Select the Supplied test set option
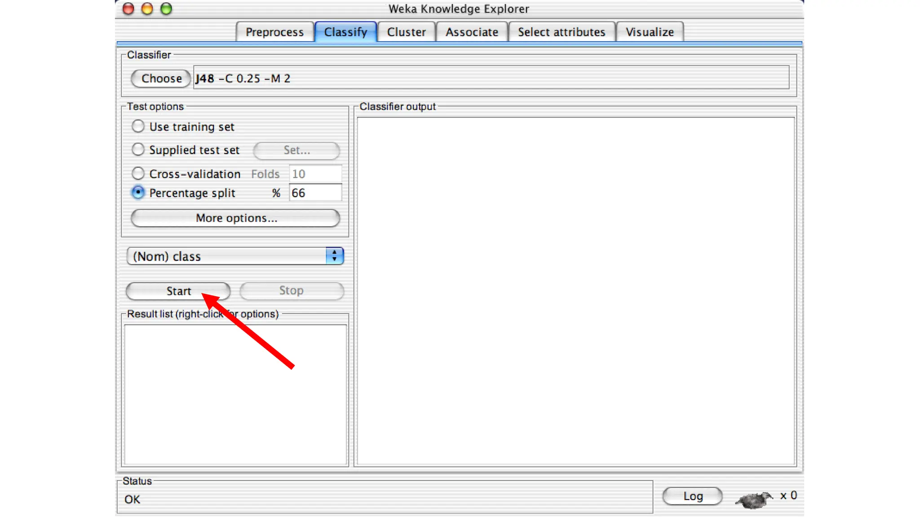The image size is (920, 517). tap(138, 149)
